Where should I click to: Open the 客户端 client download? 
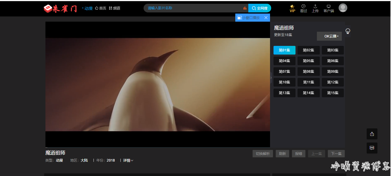pos(328,8)
